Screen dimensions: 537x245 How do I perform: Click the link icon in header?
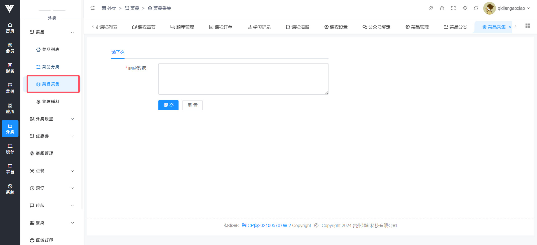pos(431,8)
